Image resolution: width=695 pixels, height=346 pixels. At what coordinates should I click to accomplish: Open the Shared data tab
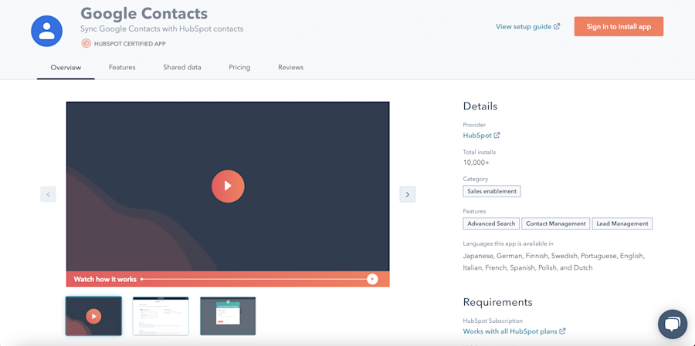click(x=181, y=68)
